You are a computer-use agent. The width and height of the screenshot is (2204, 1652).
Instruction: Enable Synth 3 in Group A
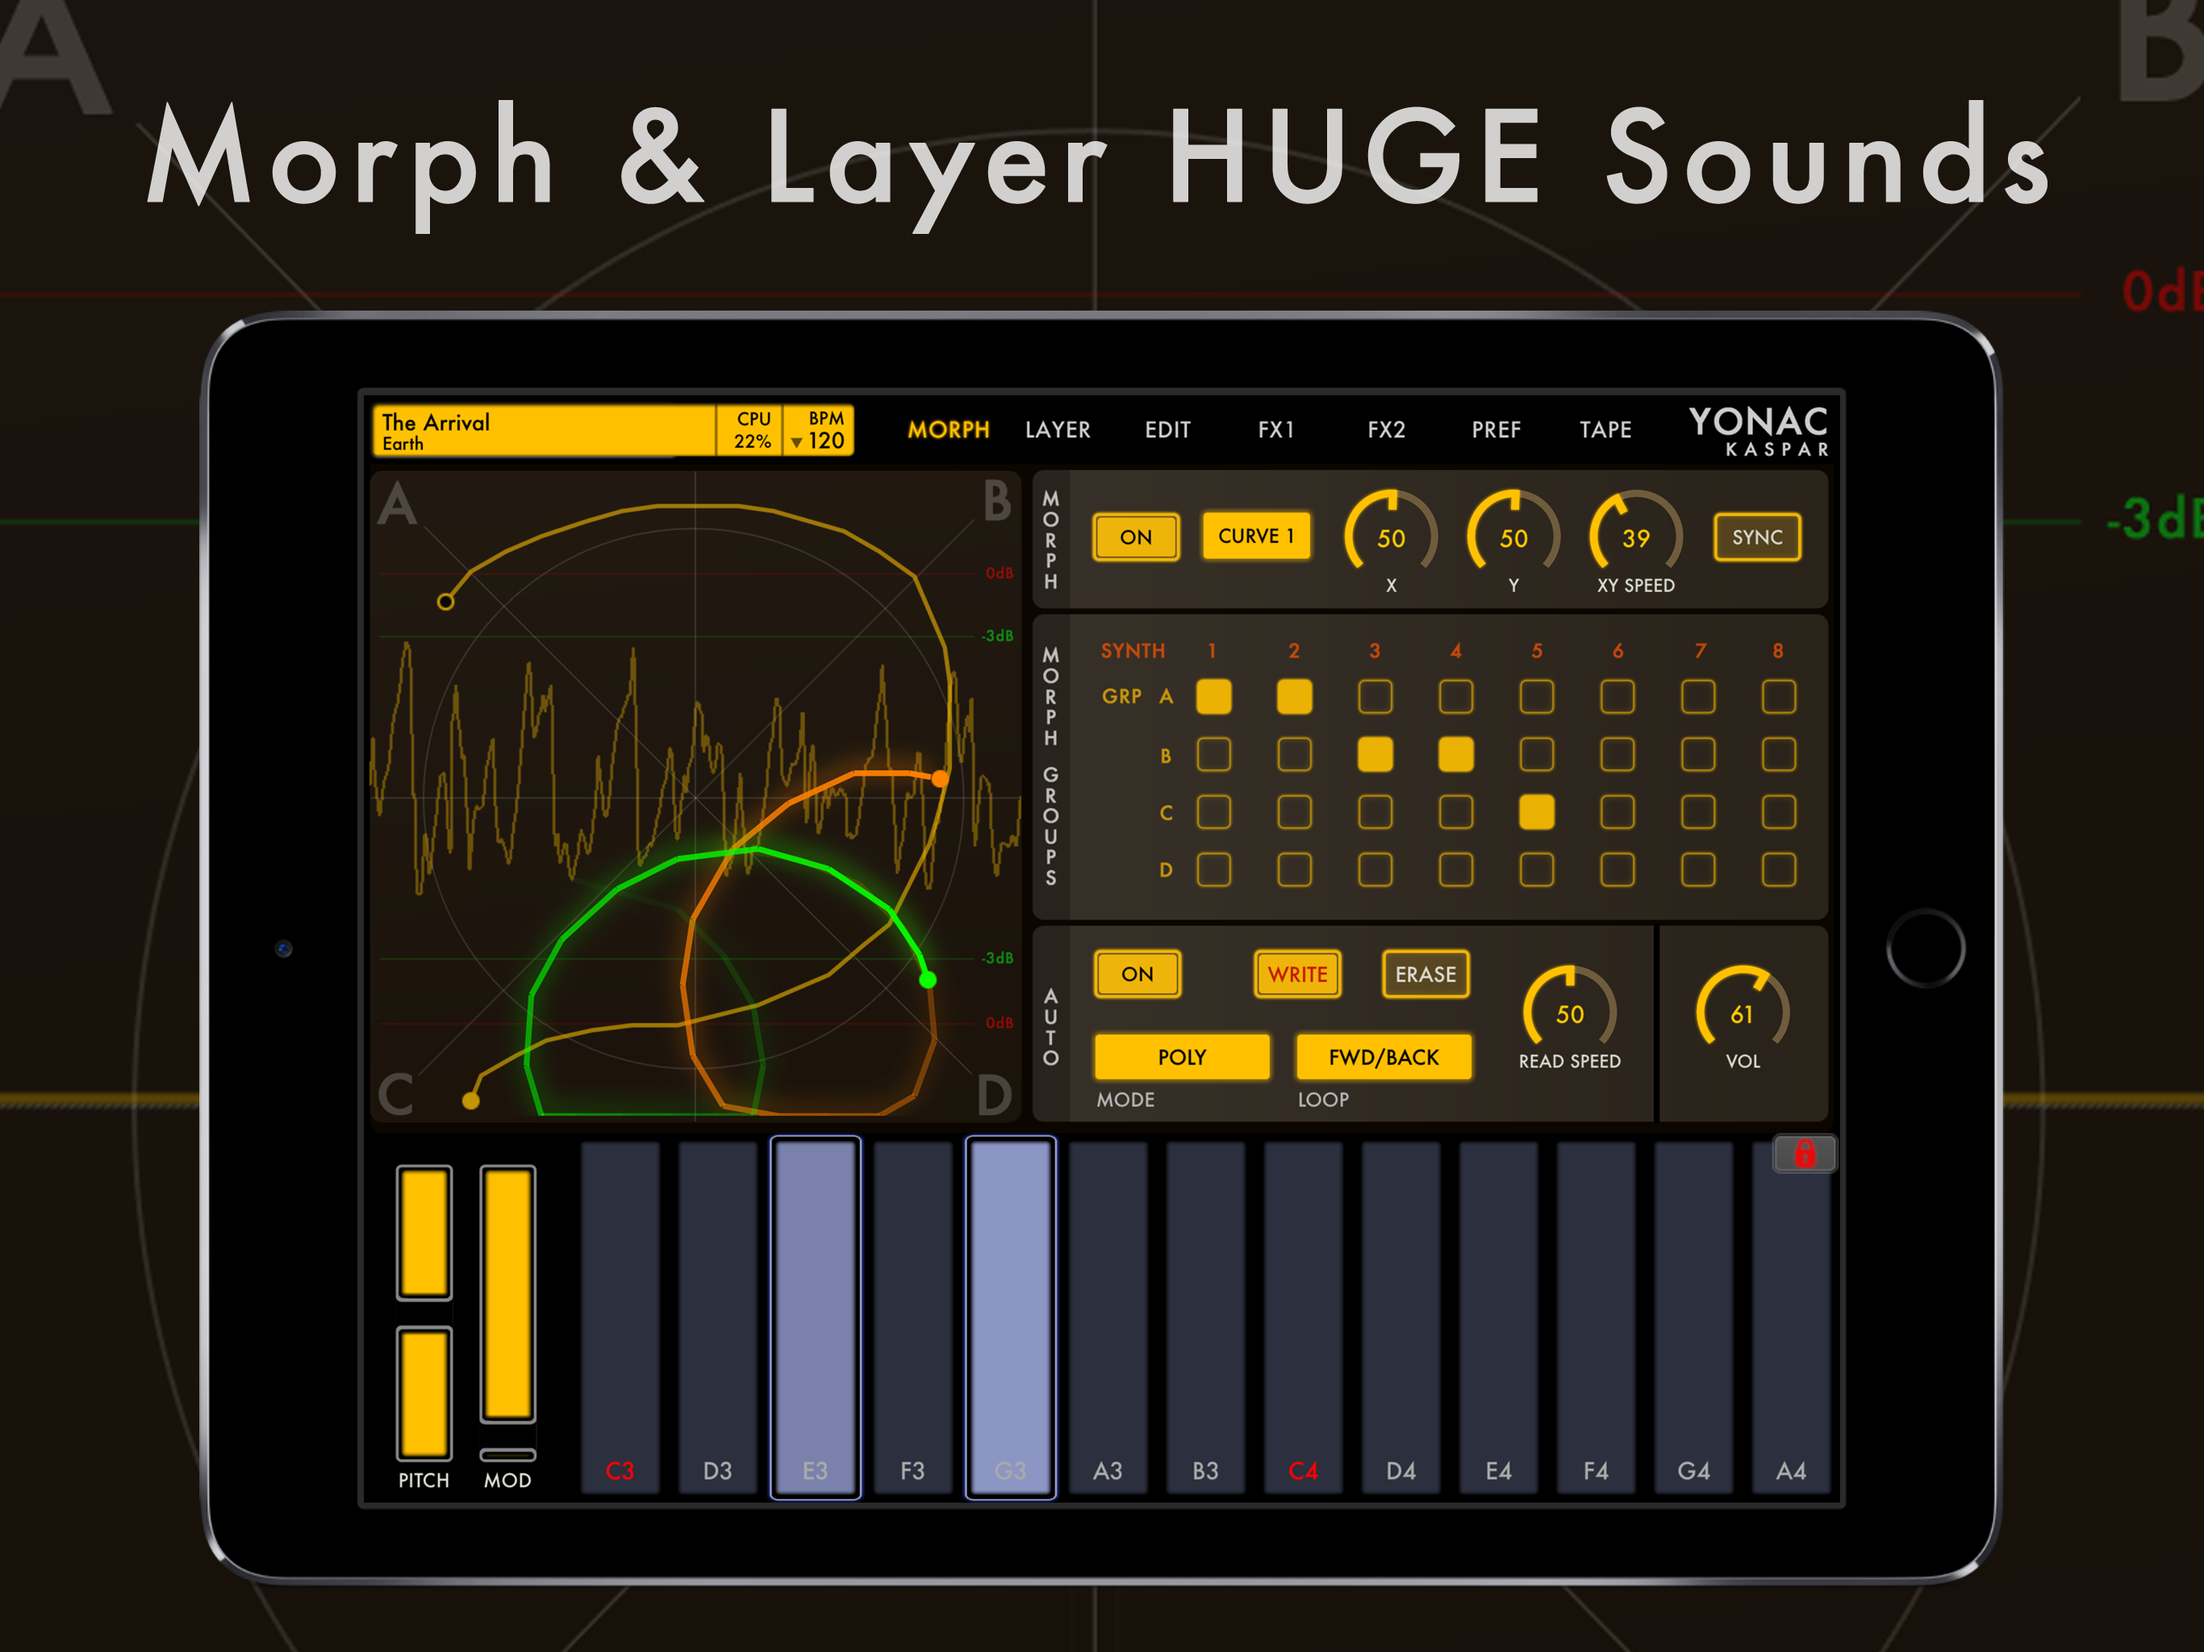(1375, 696)
